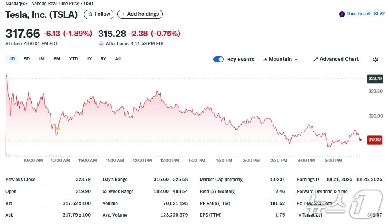
Task: Switch to YTD range
Action: coord(73,59)
